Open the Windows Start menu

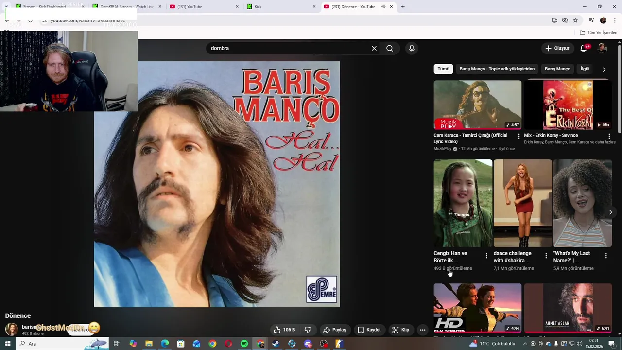click(7, 344)
